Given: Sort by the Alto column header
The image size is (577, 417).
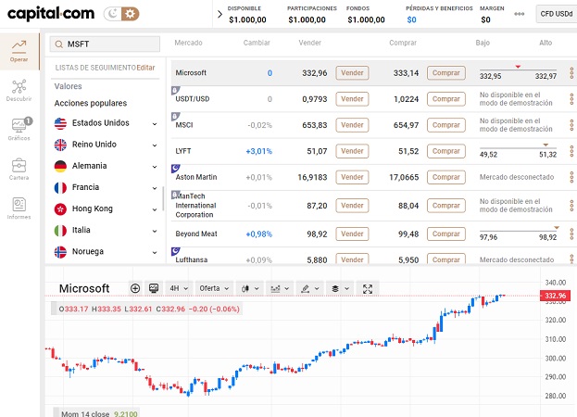Looking at the screenshot, I should pyautogui.click(x=546, y=43).
